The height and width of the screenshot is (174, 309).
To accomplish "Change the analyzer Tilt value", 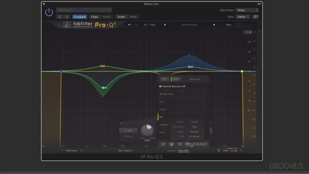I will pos(194,136).
